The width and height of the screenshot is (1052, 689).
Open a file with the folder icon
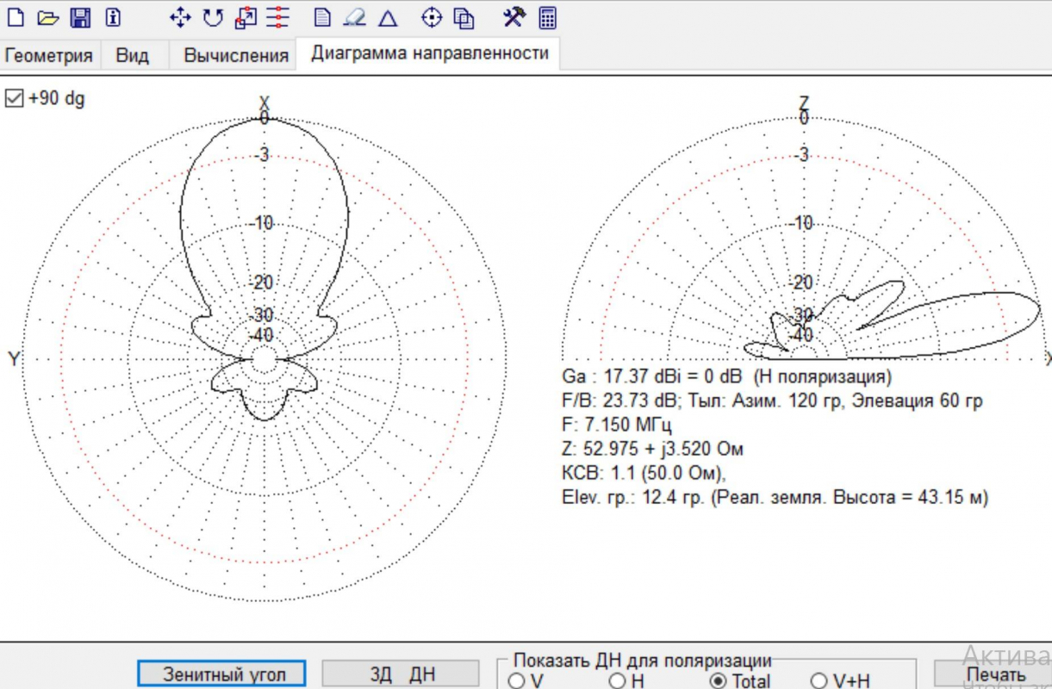pos(47,17)
